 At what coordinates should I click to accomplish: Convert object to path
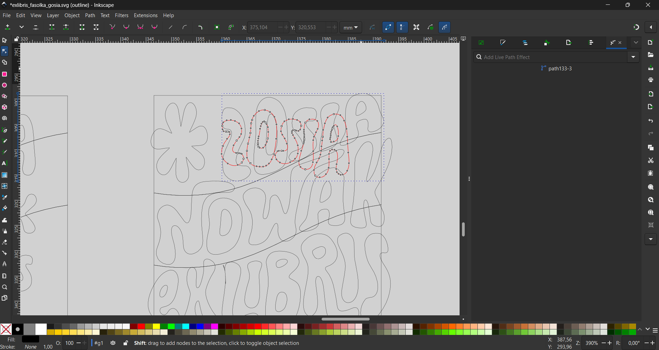(217, 27)
